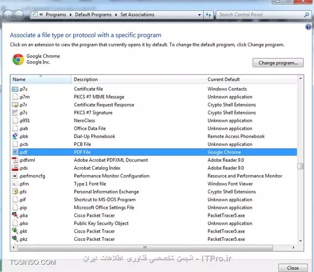Click 'Acrobat Catalog Index' description

coord(97,168)
